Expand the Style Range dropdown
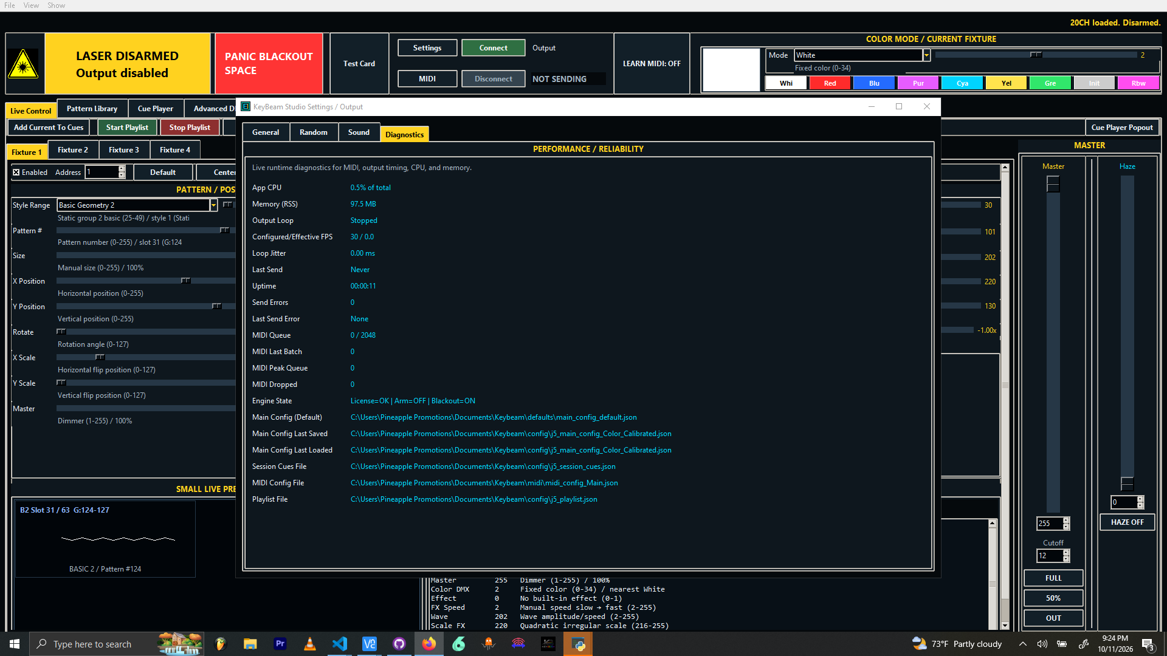This screenshot has height=656, width=1167. pyautogui.click(x=213, y=205)
